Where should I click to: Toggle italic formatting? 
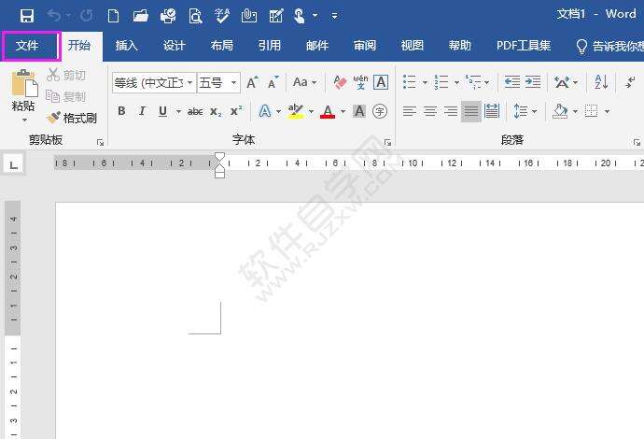tap(142, 111)
